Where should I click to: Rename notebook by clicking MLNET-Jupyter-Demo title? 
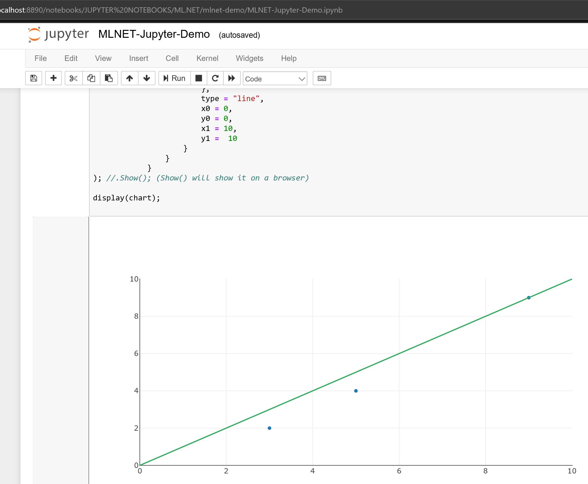click(154, 34)
